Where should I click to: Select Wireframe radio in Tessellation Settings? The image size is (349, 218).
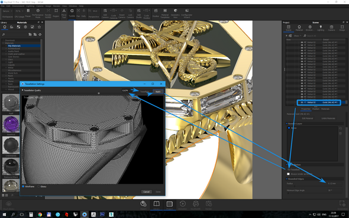point(23,187)
